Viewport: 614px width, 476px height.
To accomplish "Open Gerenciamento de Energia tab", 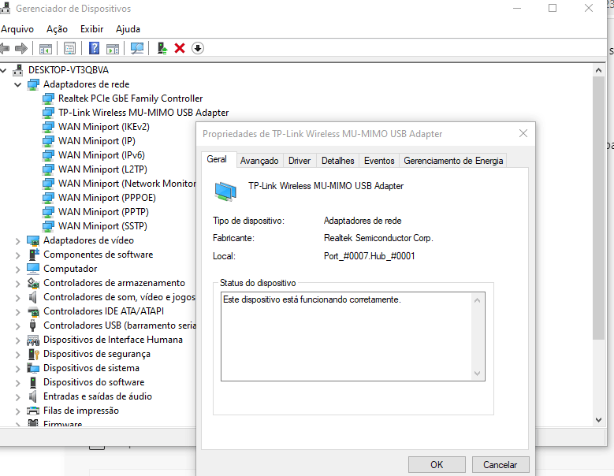I will click(453, 161).
